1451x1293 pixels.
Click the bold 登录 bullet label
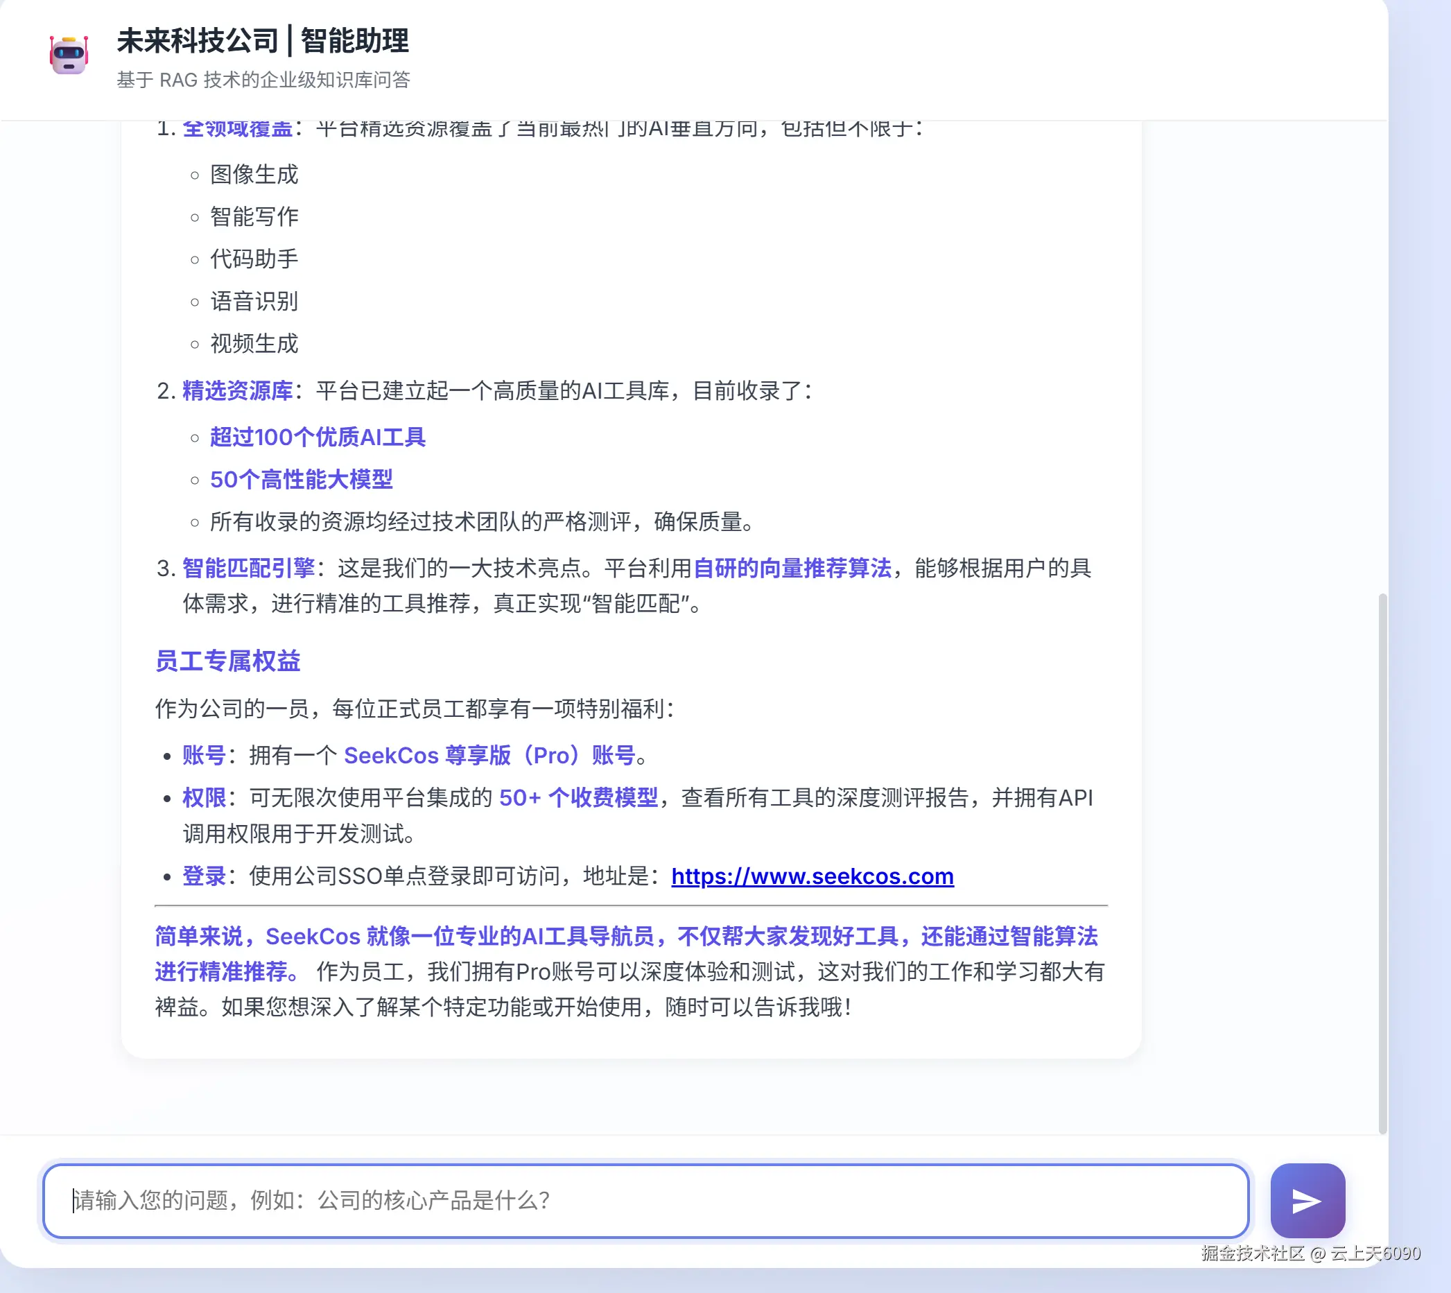click(x=204, y=876)
